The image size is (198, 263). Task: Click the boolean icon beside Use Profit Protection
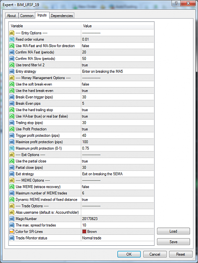pos(12,129)
